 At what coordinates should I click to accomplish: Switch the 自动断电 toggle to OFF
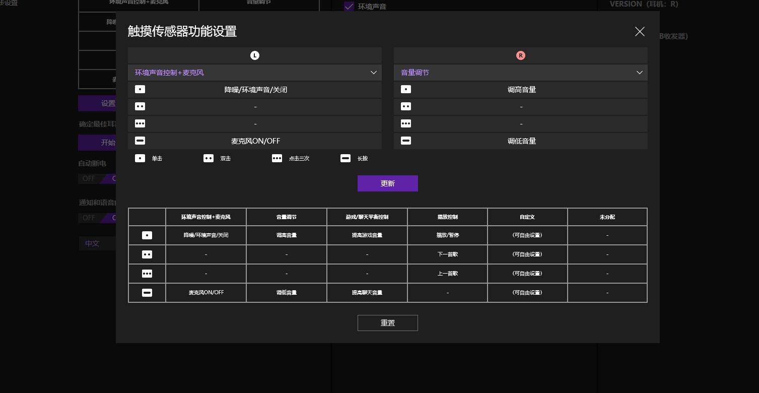pyautogui.click(x=89, y=178)
